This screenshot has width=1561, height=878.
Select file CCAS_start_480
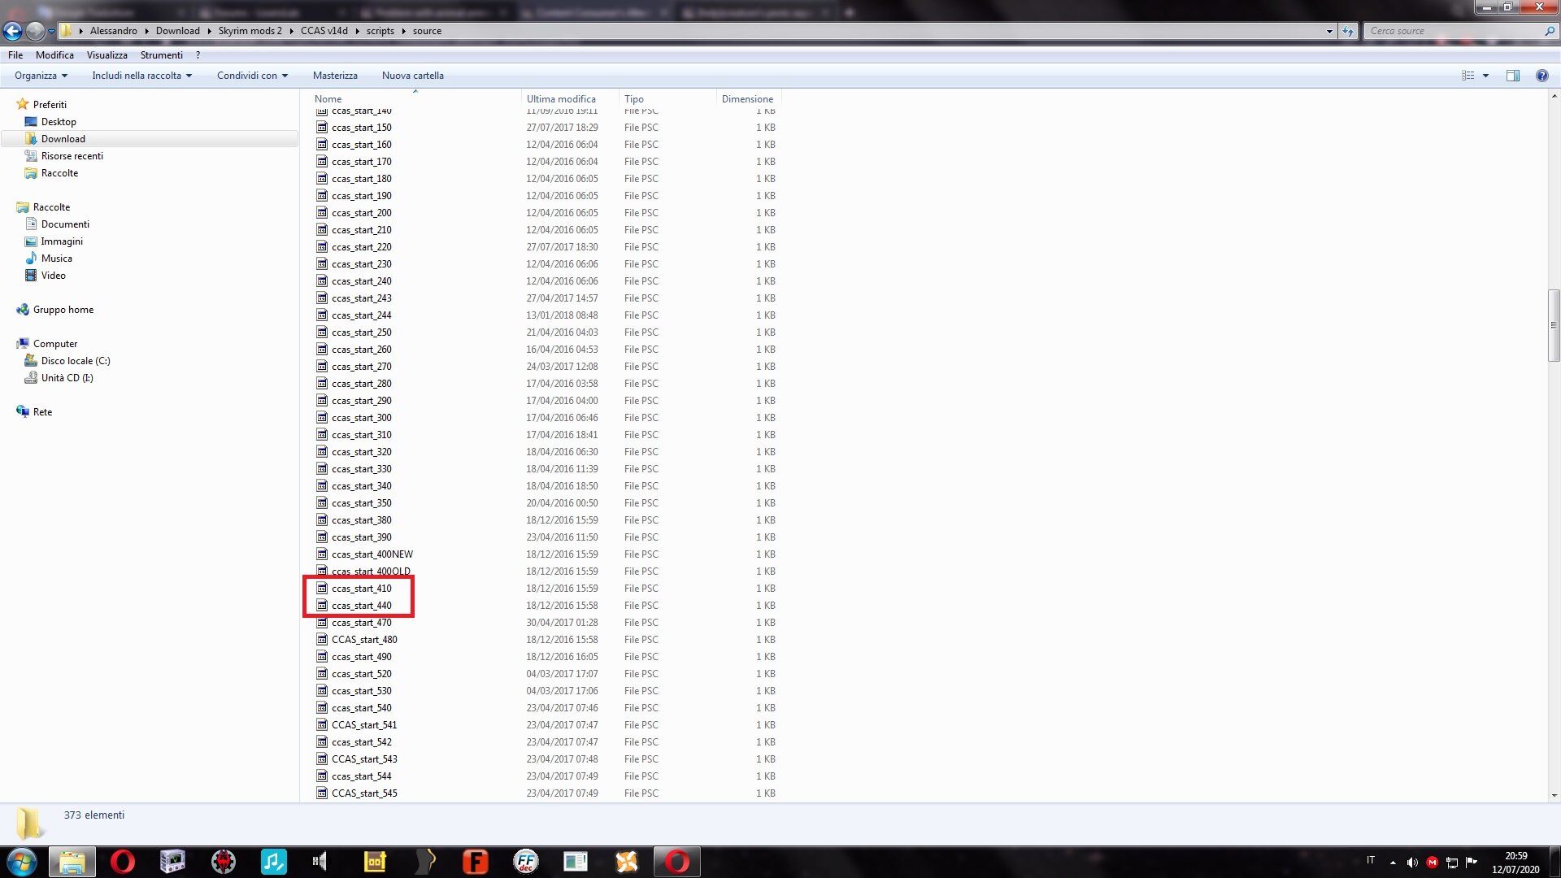(364, 640)
